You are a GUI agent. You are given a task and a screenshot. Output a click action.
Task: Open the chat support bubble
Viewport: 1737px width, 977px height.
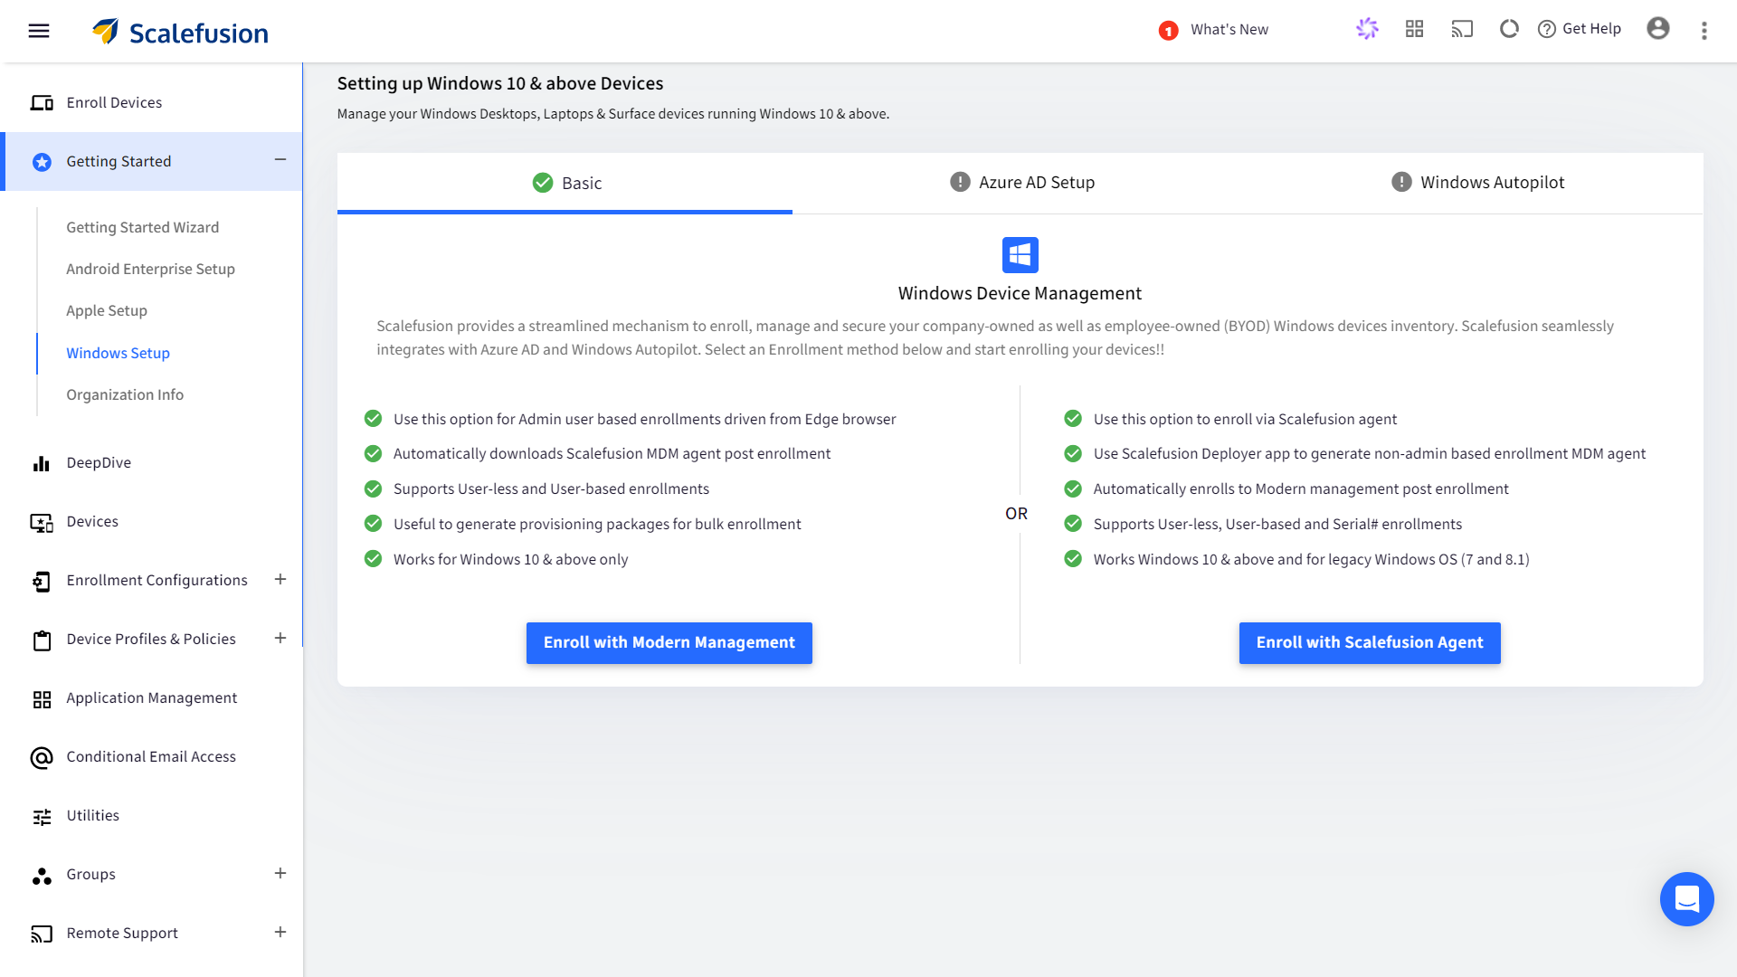1686,899
